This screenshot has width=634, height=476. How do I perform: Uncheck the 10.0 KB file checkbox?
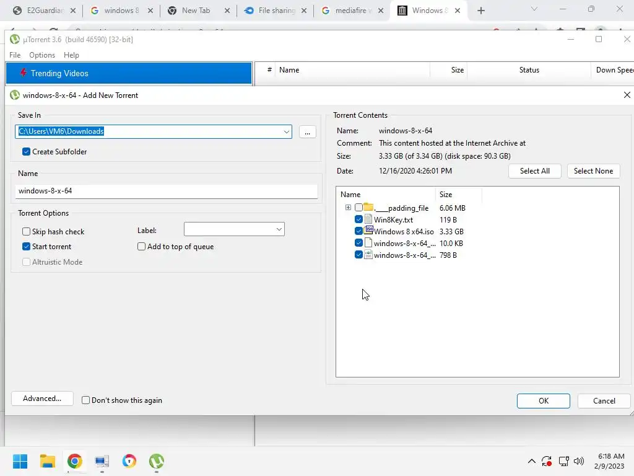coord(358,243)
